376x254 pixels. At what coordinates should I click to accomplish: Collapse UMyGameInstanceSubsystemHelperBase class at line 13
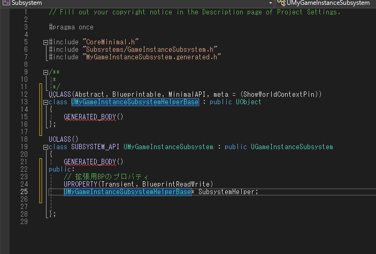45,102
